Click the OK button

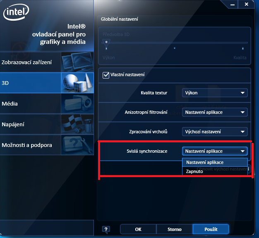pyautogui.click(x=138, y=229)
